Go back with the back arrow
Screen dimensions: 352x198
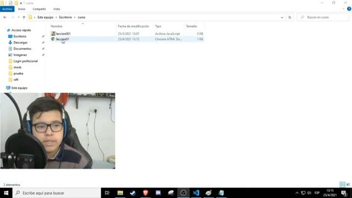click(5, 17)
